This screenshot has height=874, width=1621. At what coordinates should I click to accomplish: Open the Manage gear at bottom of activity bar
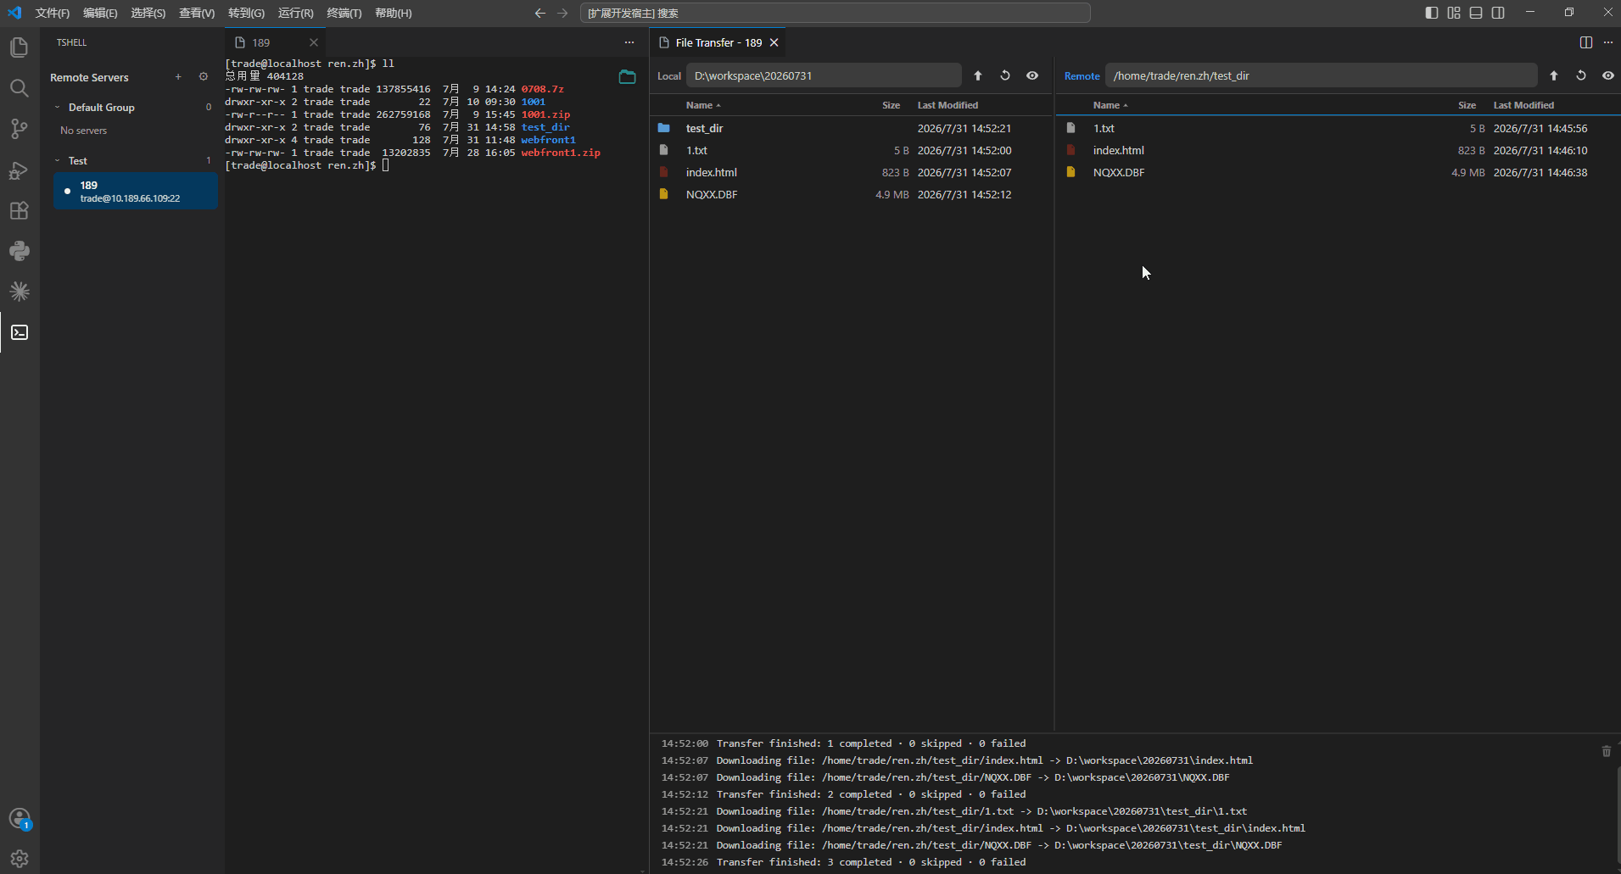(x=20, y=859)
